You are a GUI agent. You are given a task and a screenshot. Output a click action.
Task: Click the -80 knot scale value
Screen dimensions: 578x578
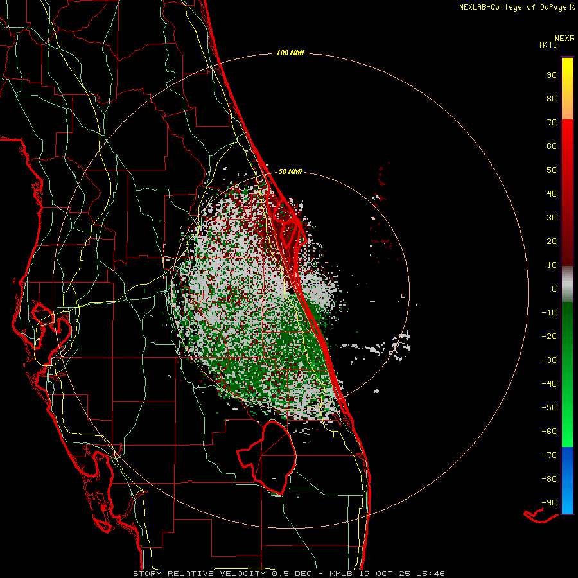549,479
